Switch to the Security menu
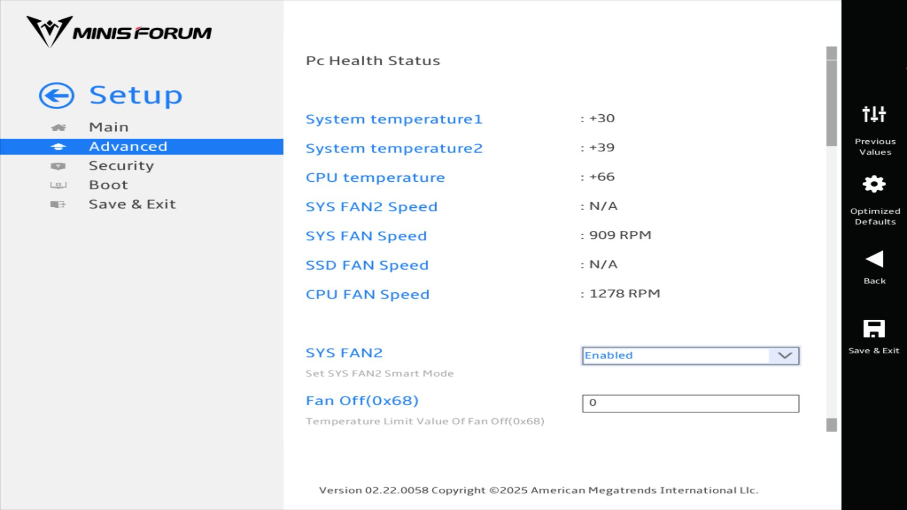907x510 pixels. pyautogui.click(x=121, y=166)
